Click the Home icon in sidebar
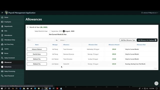Screen dimensions: 160x90 [2, 17]
